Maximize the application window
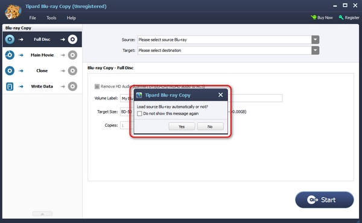The width and height of the screenshot is (362, 223). [x=345, y=5]
